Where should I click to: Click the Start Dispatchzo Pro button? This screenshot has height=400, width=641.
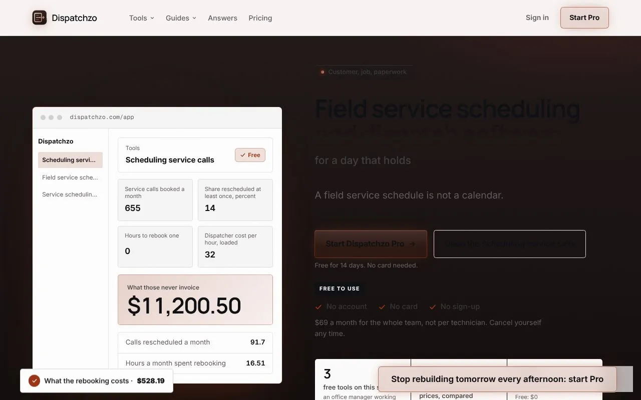click(x=371, y=244)
